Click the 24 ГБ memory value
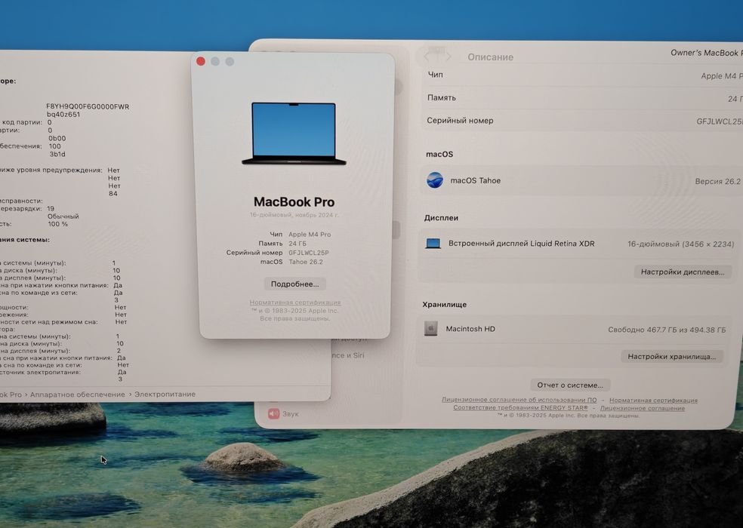The image size is (743, 528). point(297,244)
